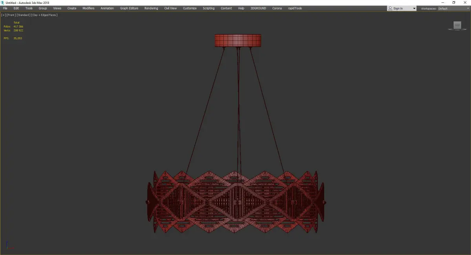Viewport: 471px width, 255px height.
Task: Open the rapidTools menu
Action: click(x=295, y=8)
